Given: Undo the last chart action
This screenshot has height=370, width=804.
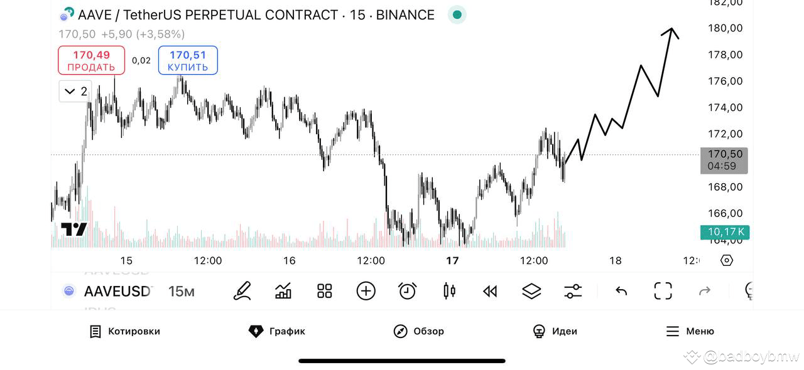Looking at the screenshot, I should pos(621,290).
